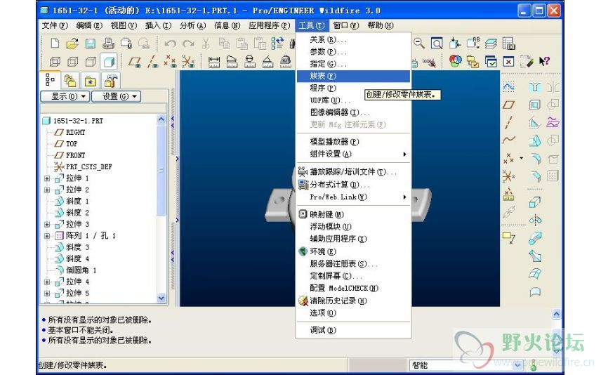Select RIGHT datum plane in the model tree

coord(75,132)
